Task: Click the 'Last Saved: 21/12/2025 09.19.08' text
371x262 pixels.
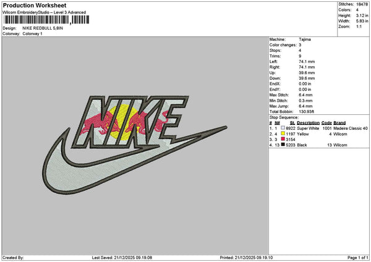Action: coord(122,258)
